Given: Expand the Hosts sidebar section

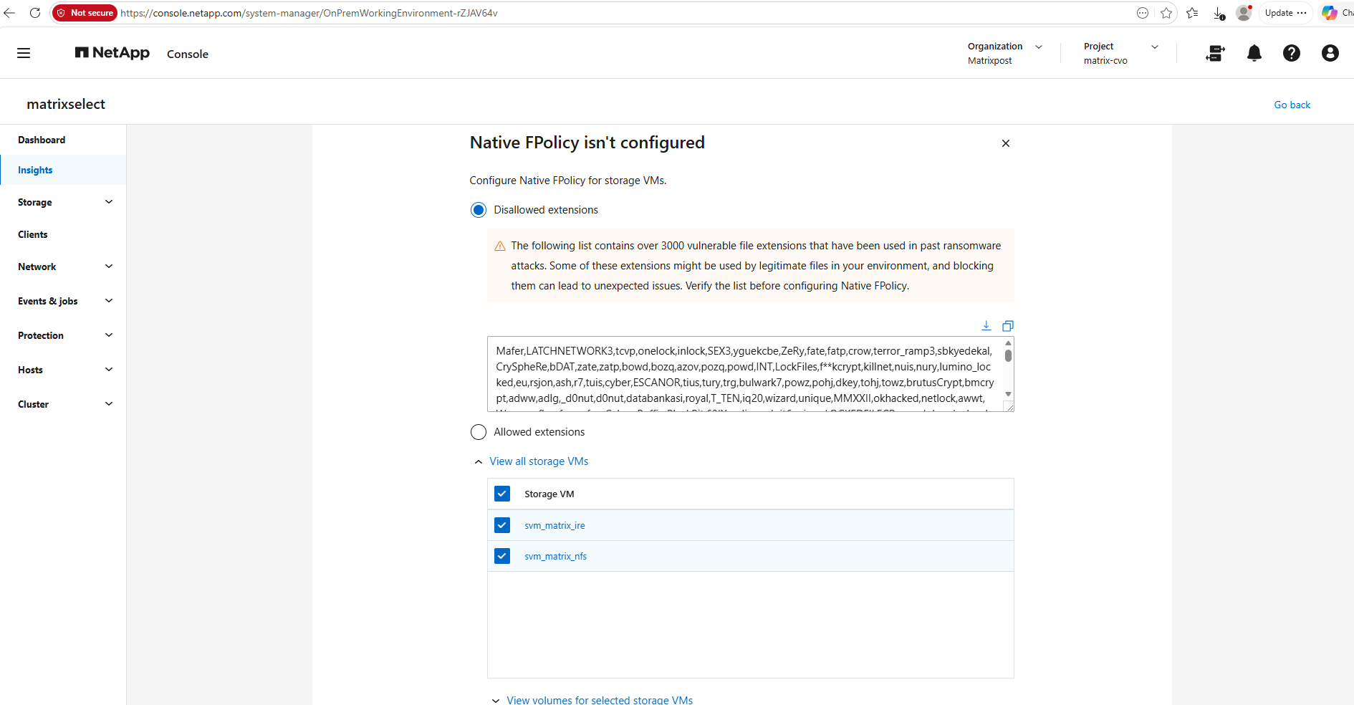Looking at the screenshot, I should click(63, 370).
